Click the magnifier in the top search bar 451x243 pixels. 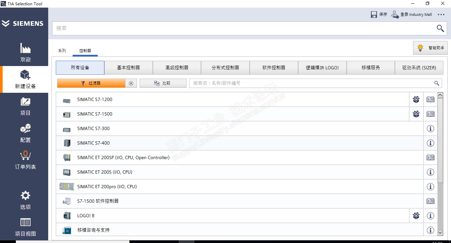coord(440,28)
